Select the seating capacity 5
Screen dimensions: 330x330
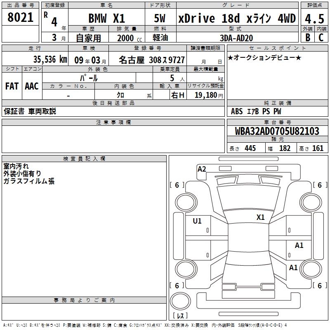click(172, 78)
